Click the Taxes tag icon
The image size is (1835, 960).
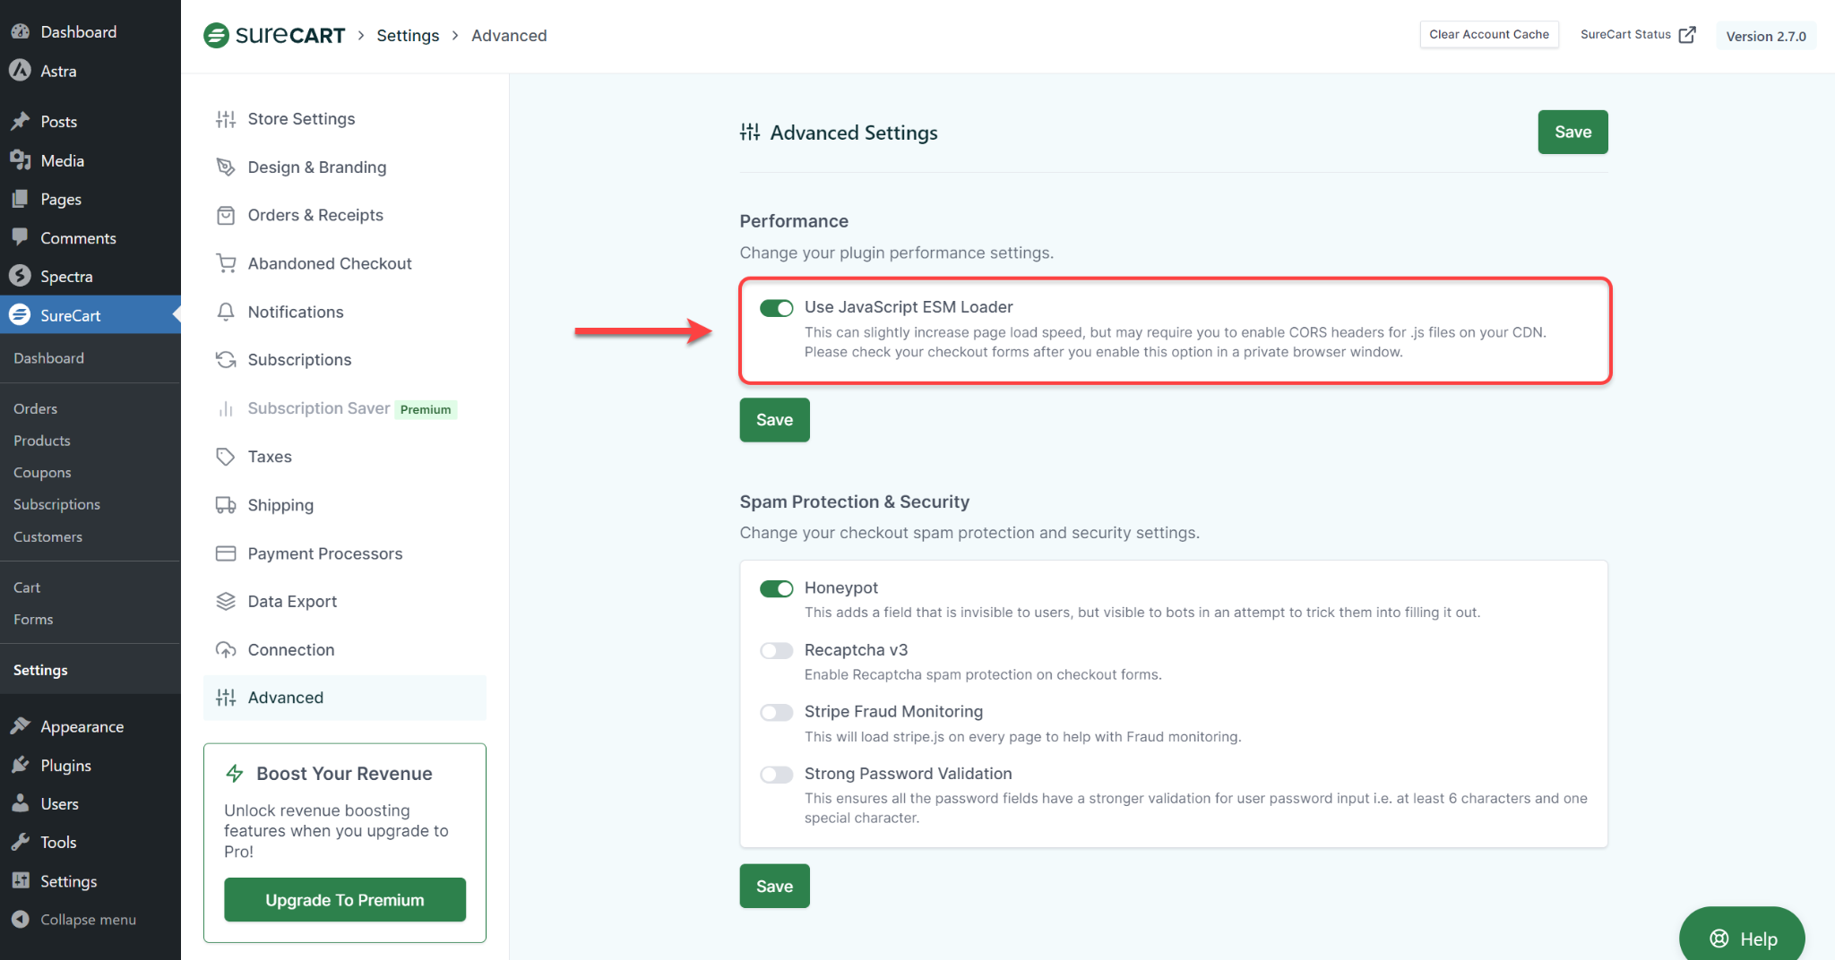pos(226,457)
